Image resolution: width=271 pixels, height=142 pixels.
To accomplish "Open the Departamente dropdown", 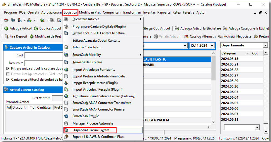I will 265,45.
